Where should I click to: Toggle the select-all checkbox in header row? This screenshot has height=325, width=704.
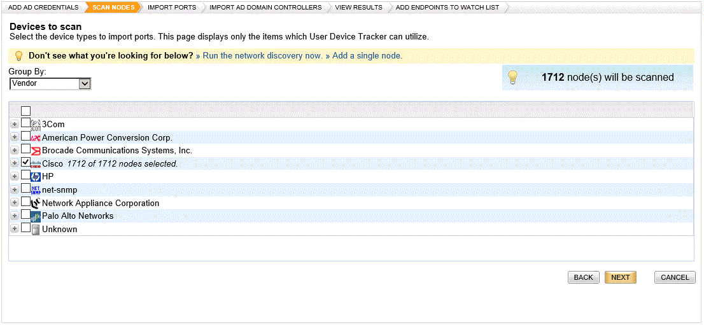tap(26, 111)
